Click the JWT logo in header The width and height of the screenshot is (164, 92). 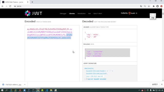[33, 13]
